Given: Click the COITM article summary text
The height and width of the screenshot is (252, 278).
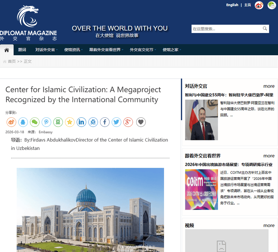Looking at the screenshot, I should [247, 188].
